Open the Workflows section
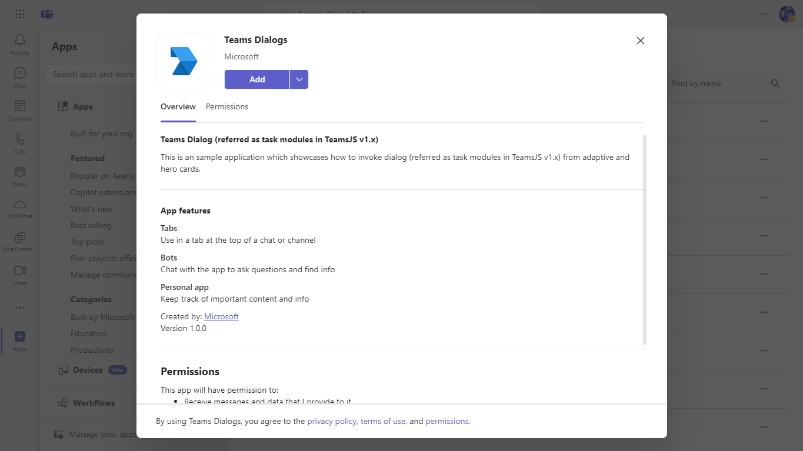803x451 pixels. click(x=93, y=403)
